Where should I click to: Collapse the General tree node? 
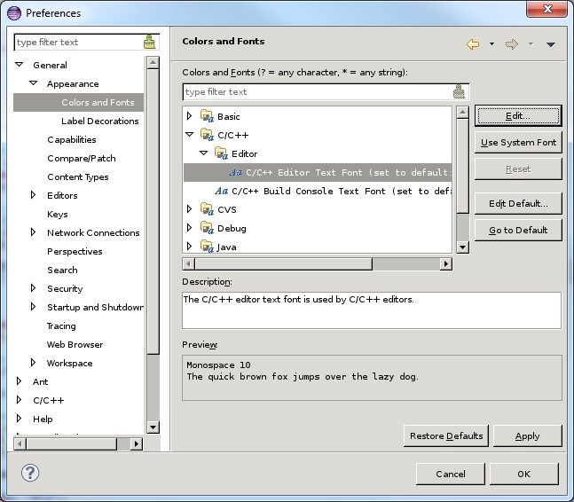coord(20,65)
